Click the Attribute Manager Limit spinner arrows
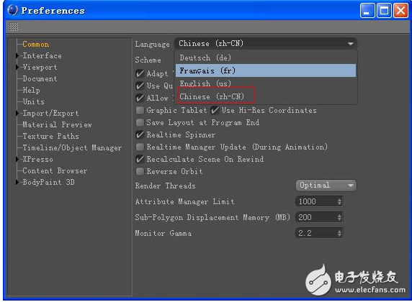412x302 pixels. 339,201
